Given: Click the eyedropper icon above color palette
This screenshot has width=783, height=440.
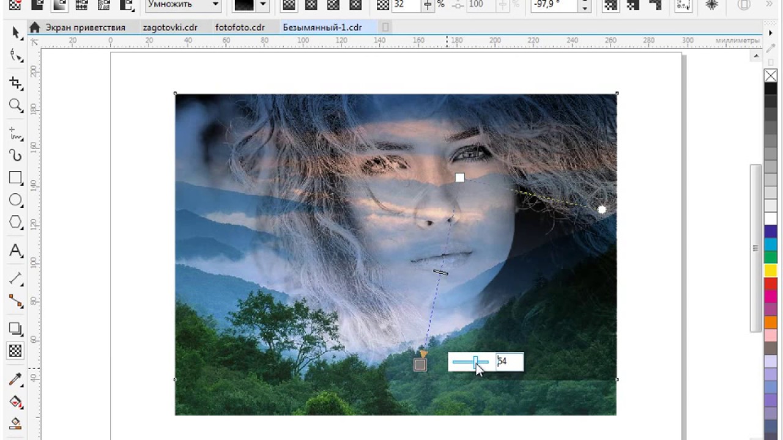Looking at the screenshot, I should point(770,49).
